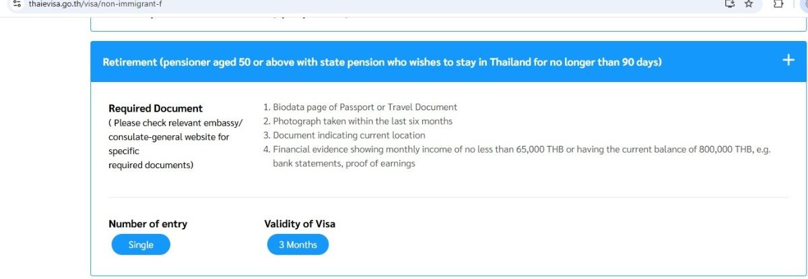
Task: Toggle the Retirement section plus icon
Action: 788,60
